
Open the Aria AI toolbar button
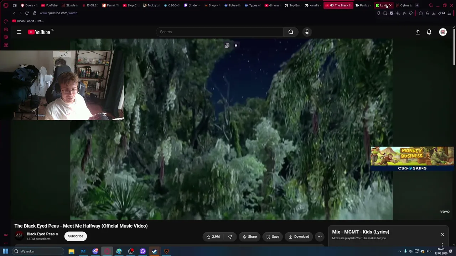(441, 13)
